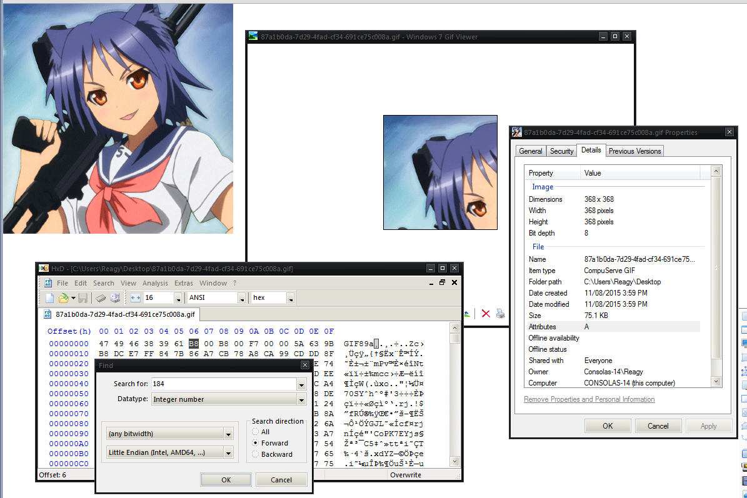747x498 pixels.
Task: Click the Properties dialog title bar icon
Action: pyautogui.click(x=517, y=132)
